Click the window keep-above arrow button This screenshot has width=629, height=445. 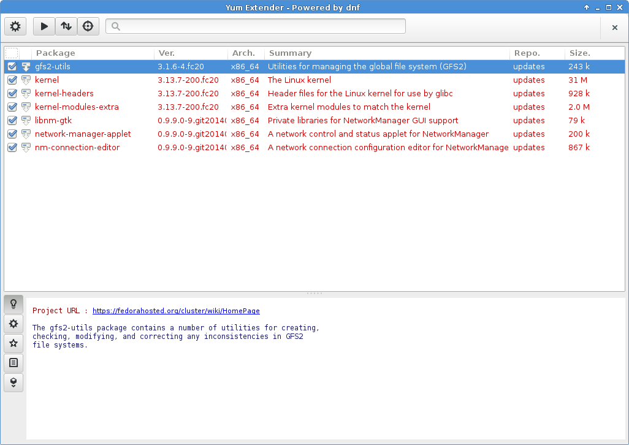587,7
